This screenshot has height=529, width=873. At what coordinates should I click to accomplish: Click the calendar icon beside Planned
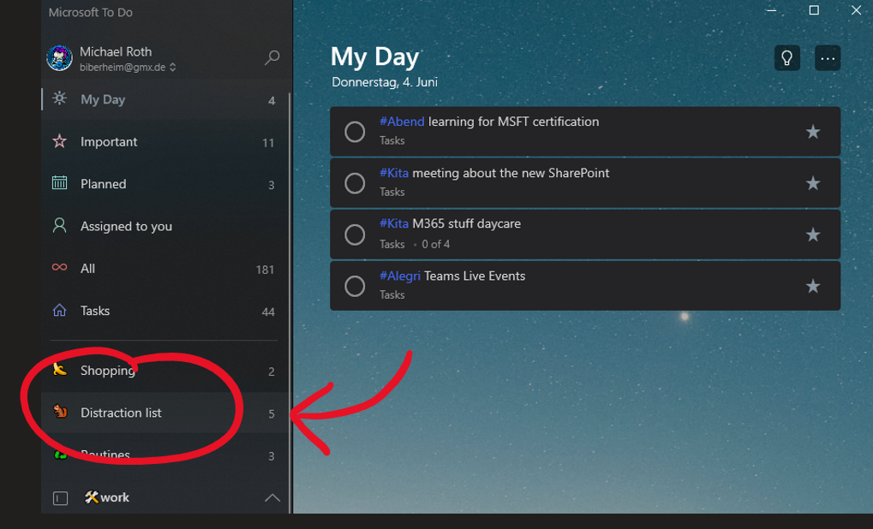(60, 183)
